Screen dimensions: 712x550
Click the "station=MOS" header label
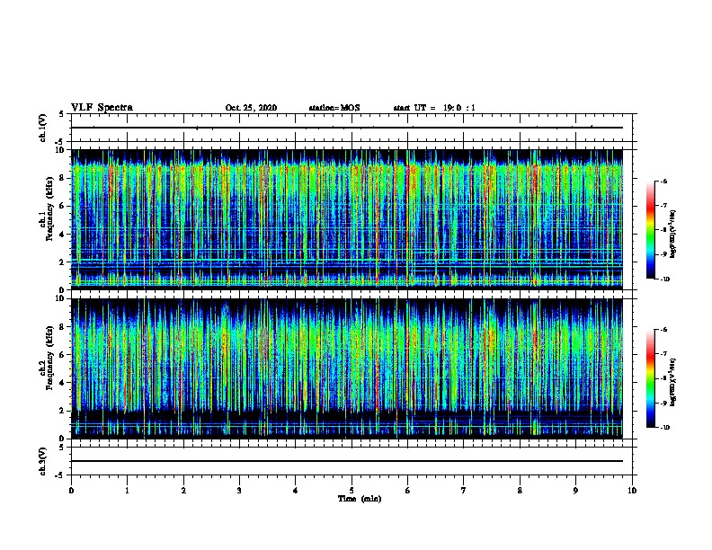click(334, 108)
